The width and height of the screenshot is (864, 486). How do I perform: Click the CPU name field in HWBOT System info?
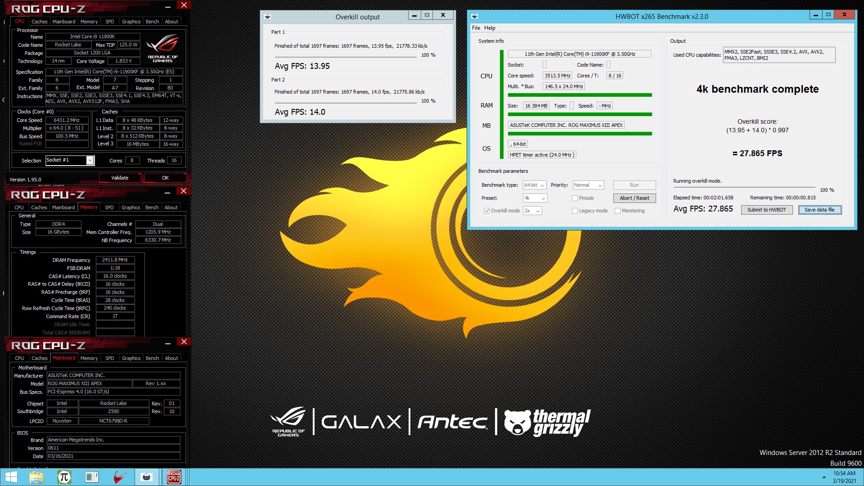580,54
